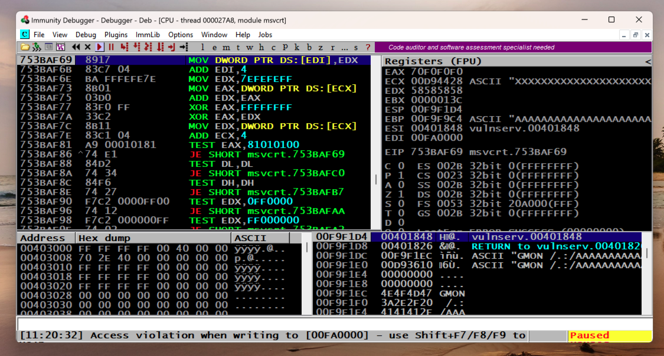Show Log window with 'l' button
The width and height of the screenshot is (664, 356).
click(x=202, y=47)
